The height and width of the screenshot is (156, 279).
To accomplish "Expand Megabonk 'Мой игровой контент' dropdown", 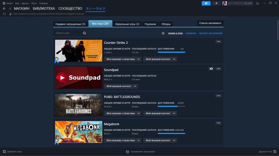I will pos(160,140).
